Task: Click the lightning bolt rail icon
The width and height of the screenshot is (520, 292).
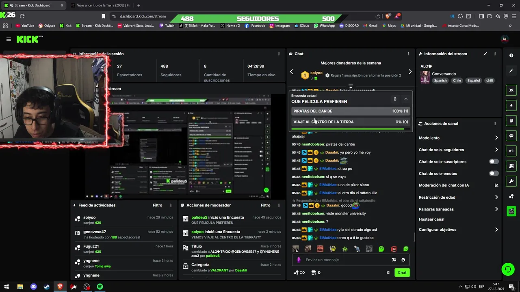Action: click(x=511, y=106)
